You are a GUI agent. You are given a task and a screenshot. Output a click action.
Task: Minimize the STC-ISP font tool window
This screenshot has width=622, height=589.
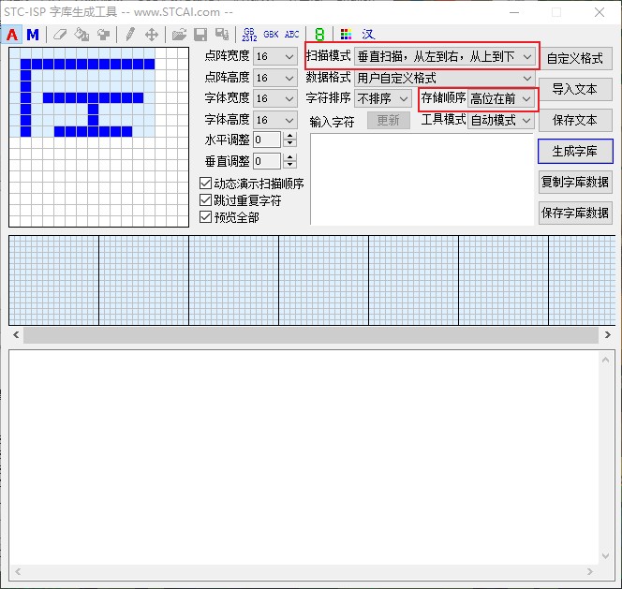click(x=514, y=12)
